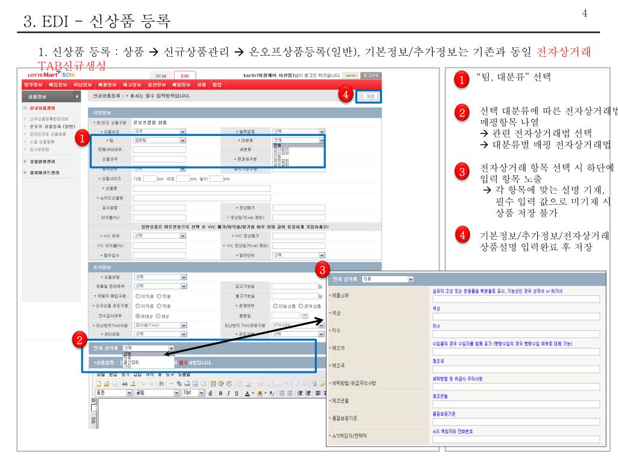Toggle Underline in the editor toolbar
This screenshot has height=464, width=618.
click(x=237, y=393)
